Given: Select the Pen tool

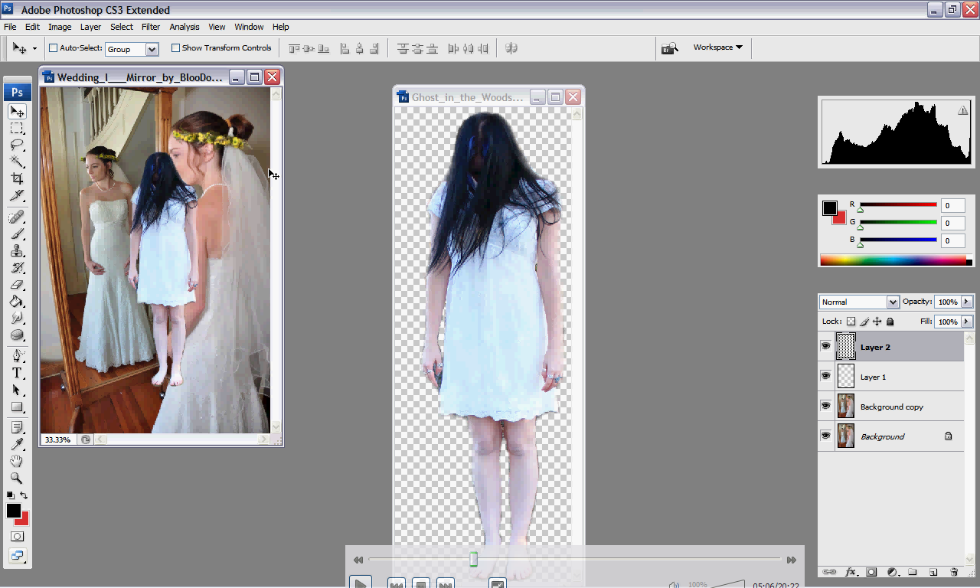Looking at the screenshot, I should tap(17, 357).
